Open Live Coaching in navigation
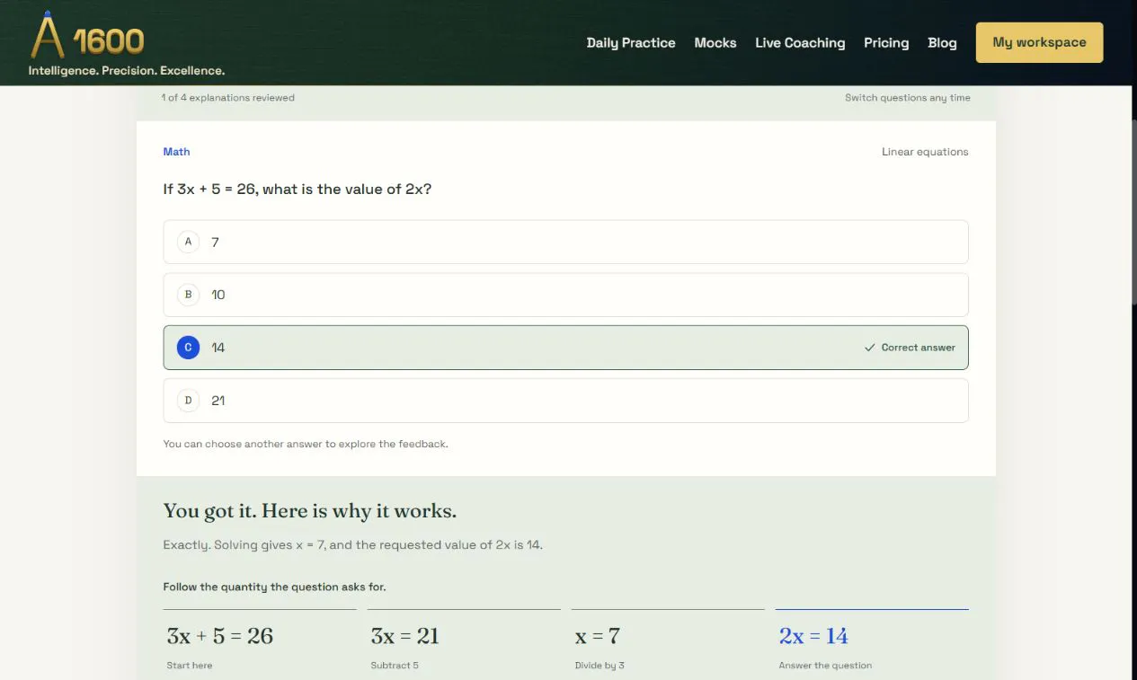This screenshot has height=680, width=1137. coord(800,42)
